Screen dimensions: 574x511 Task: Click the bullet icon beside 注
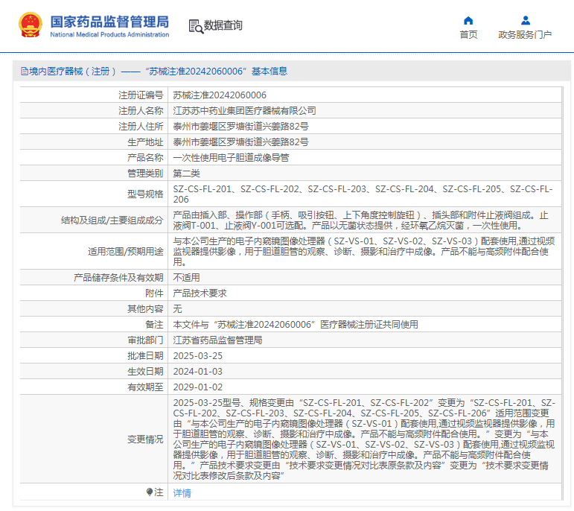(149, 492)
